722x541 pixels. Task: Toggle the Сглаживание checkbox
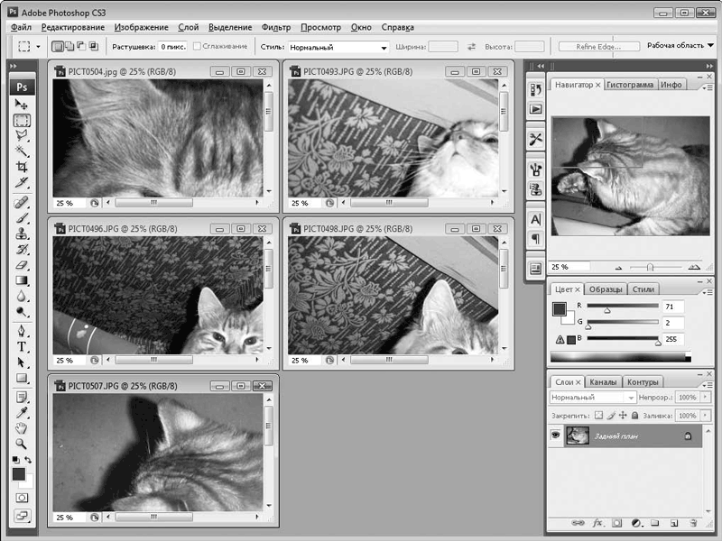coord(197,46)
